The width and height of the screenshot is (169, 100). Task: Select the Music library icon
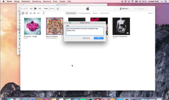point(23,13)
